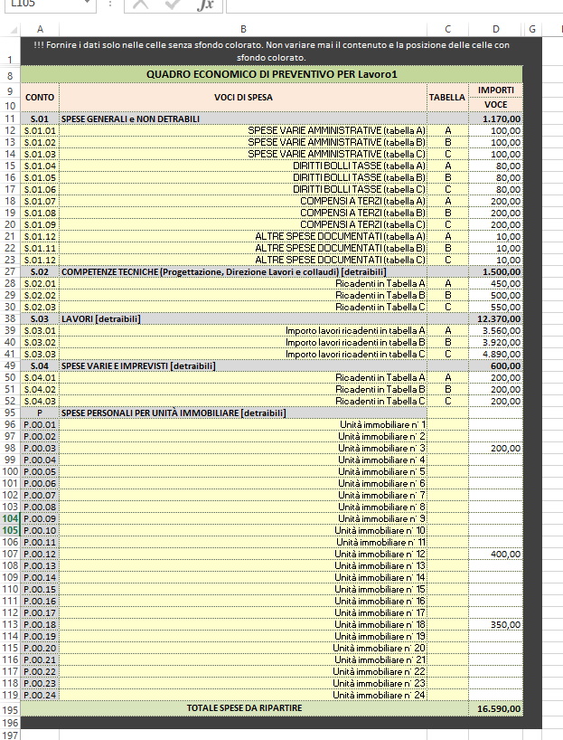Click the 550,00 amount cell
563x740 pixels.
coord(495,308)
